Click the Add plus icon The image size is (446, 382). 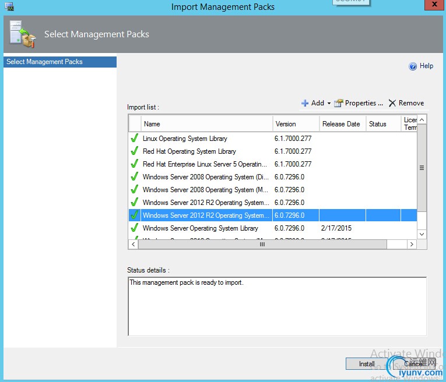pyautogui.click(x=305, y=103)
